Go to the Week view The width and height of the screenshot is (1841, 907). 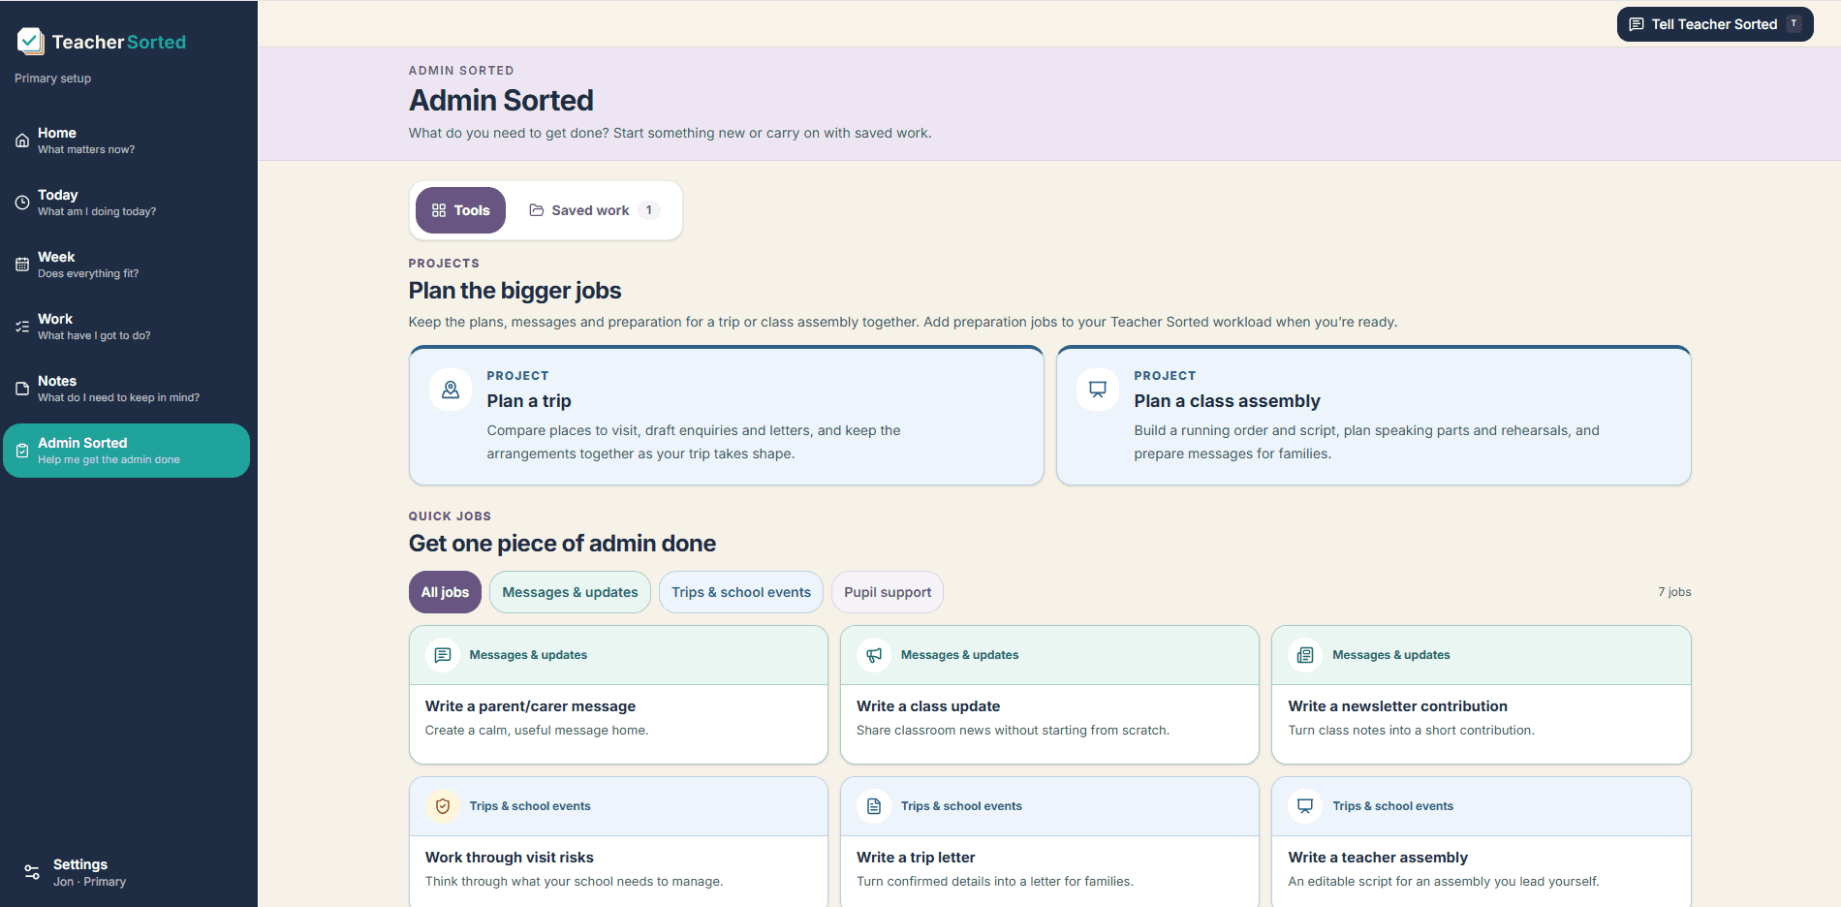[x=127, y=265]
